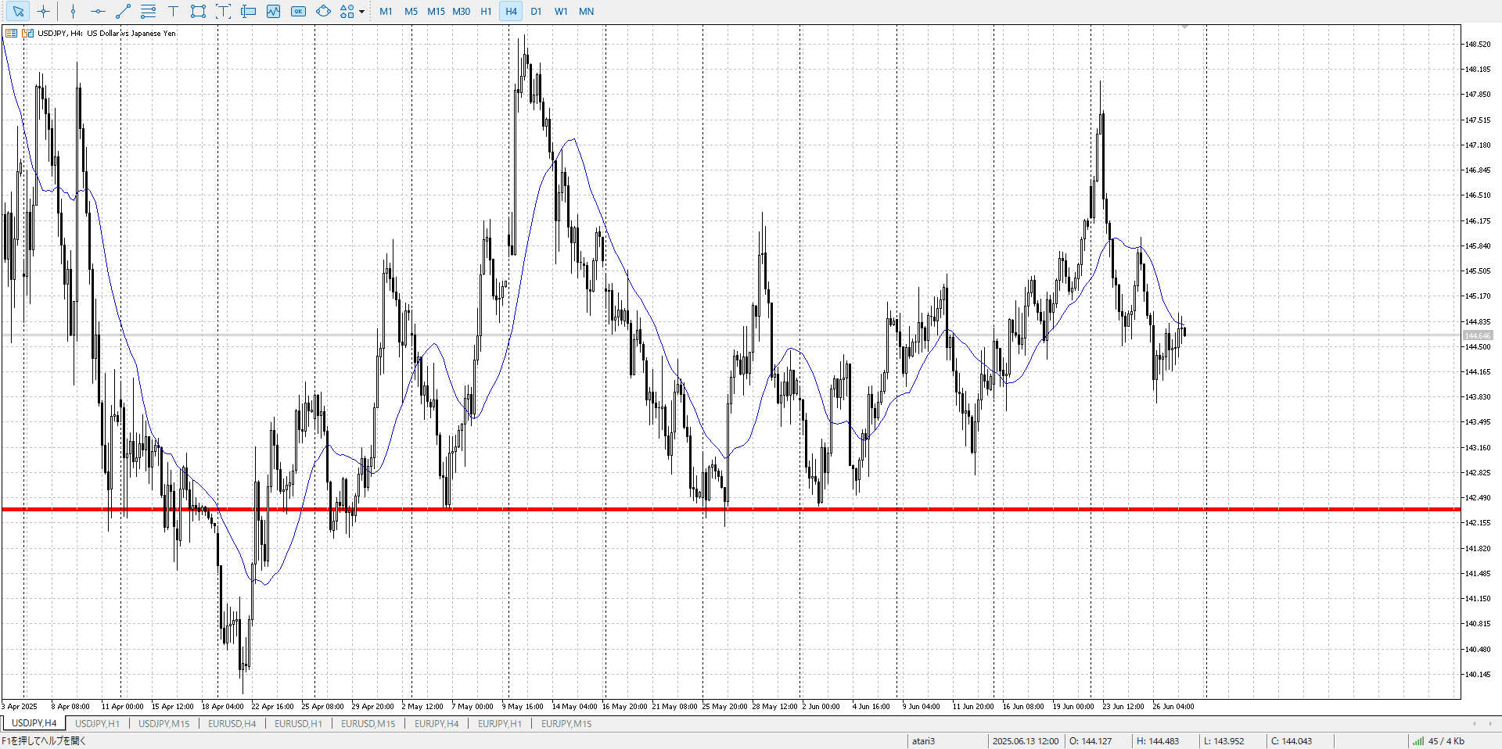Viewport: 1502px width, 749px height.
Task: Activate the crosshair tool
Action: coord(44,11)
